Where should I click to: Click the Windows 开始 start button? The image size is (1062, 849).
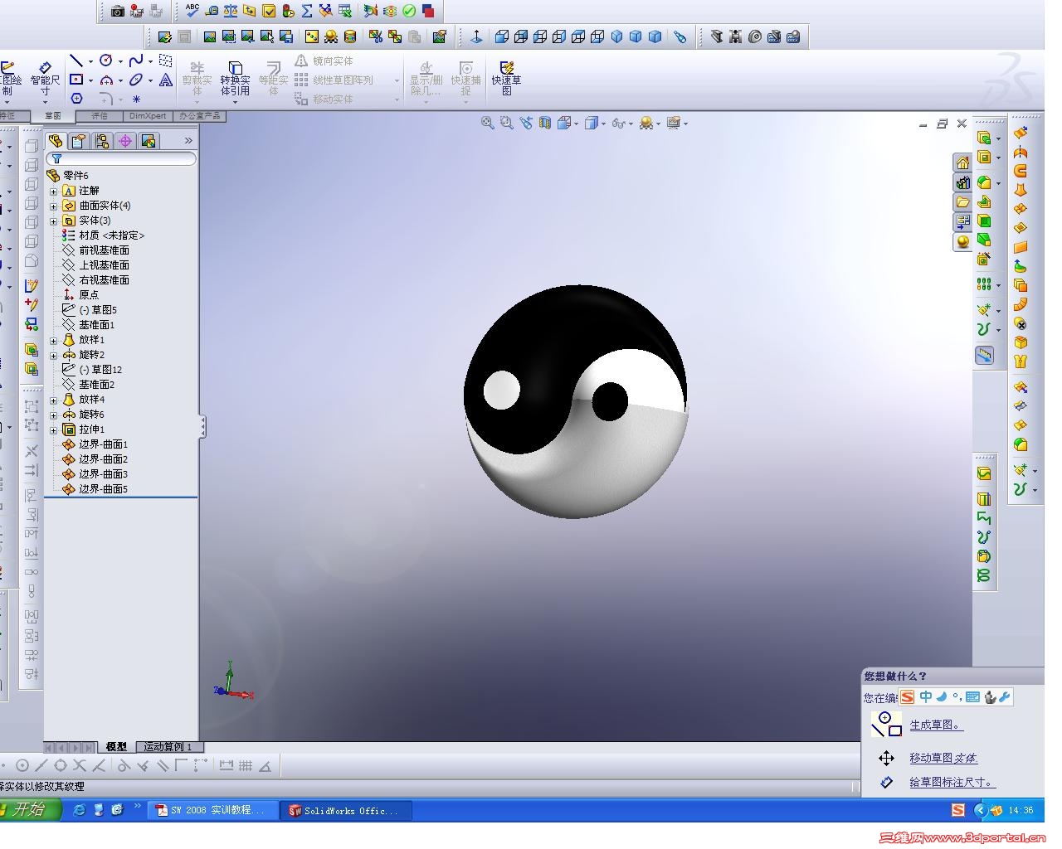click(30, 809)
